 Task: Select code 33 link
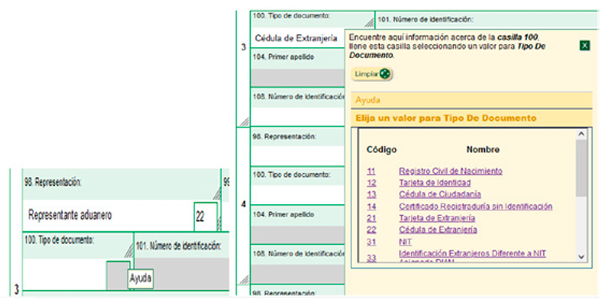[371, 257]
